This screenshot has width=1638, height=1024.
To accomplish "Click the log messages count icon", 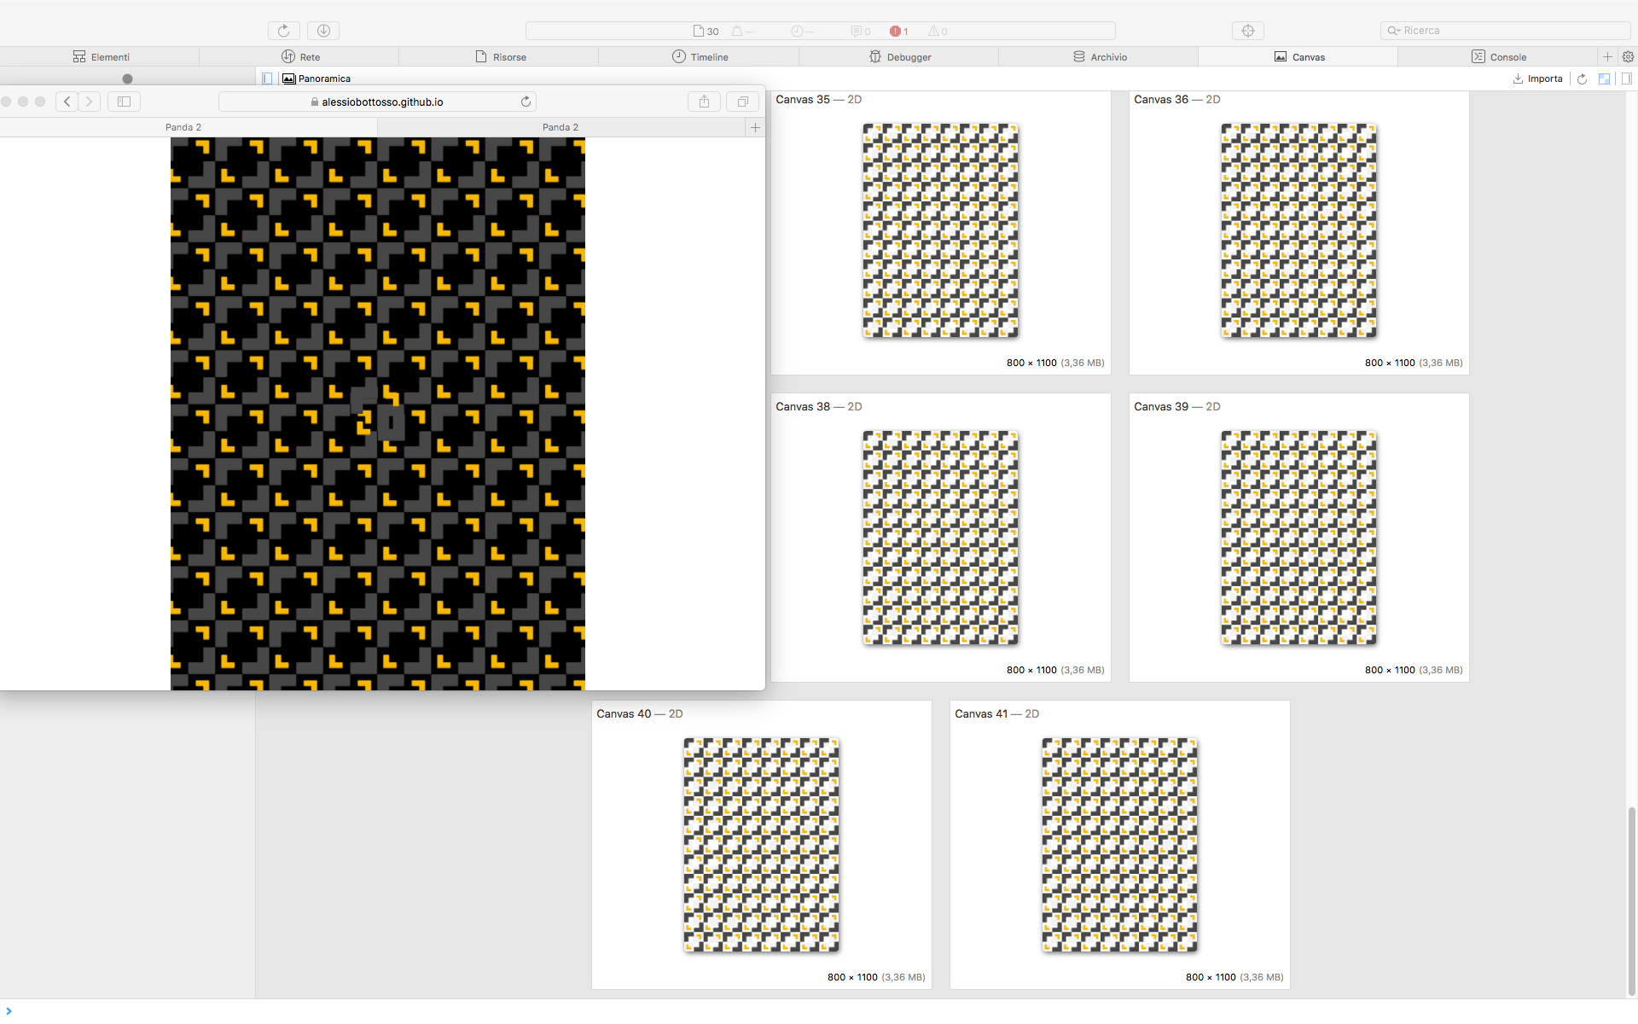I will (860, 31).
